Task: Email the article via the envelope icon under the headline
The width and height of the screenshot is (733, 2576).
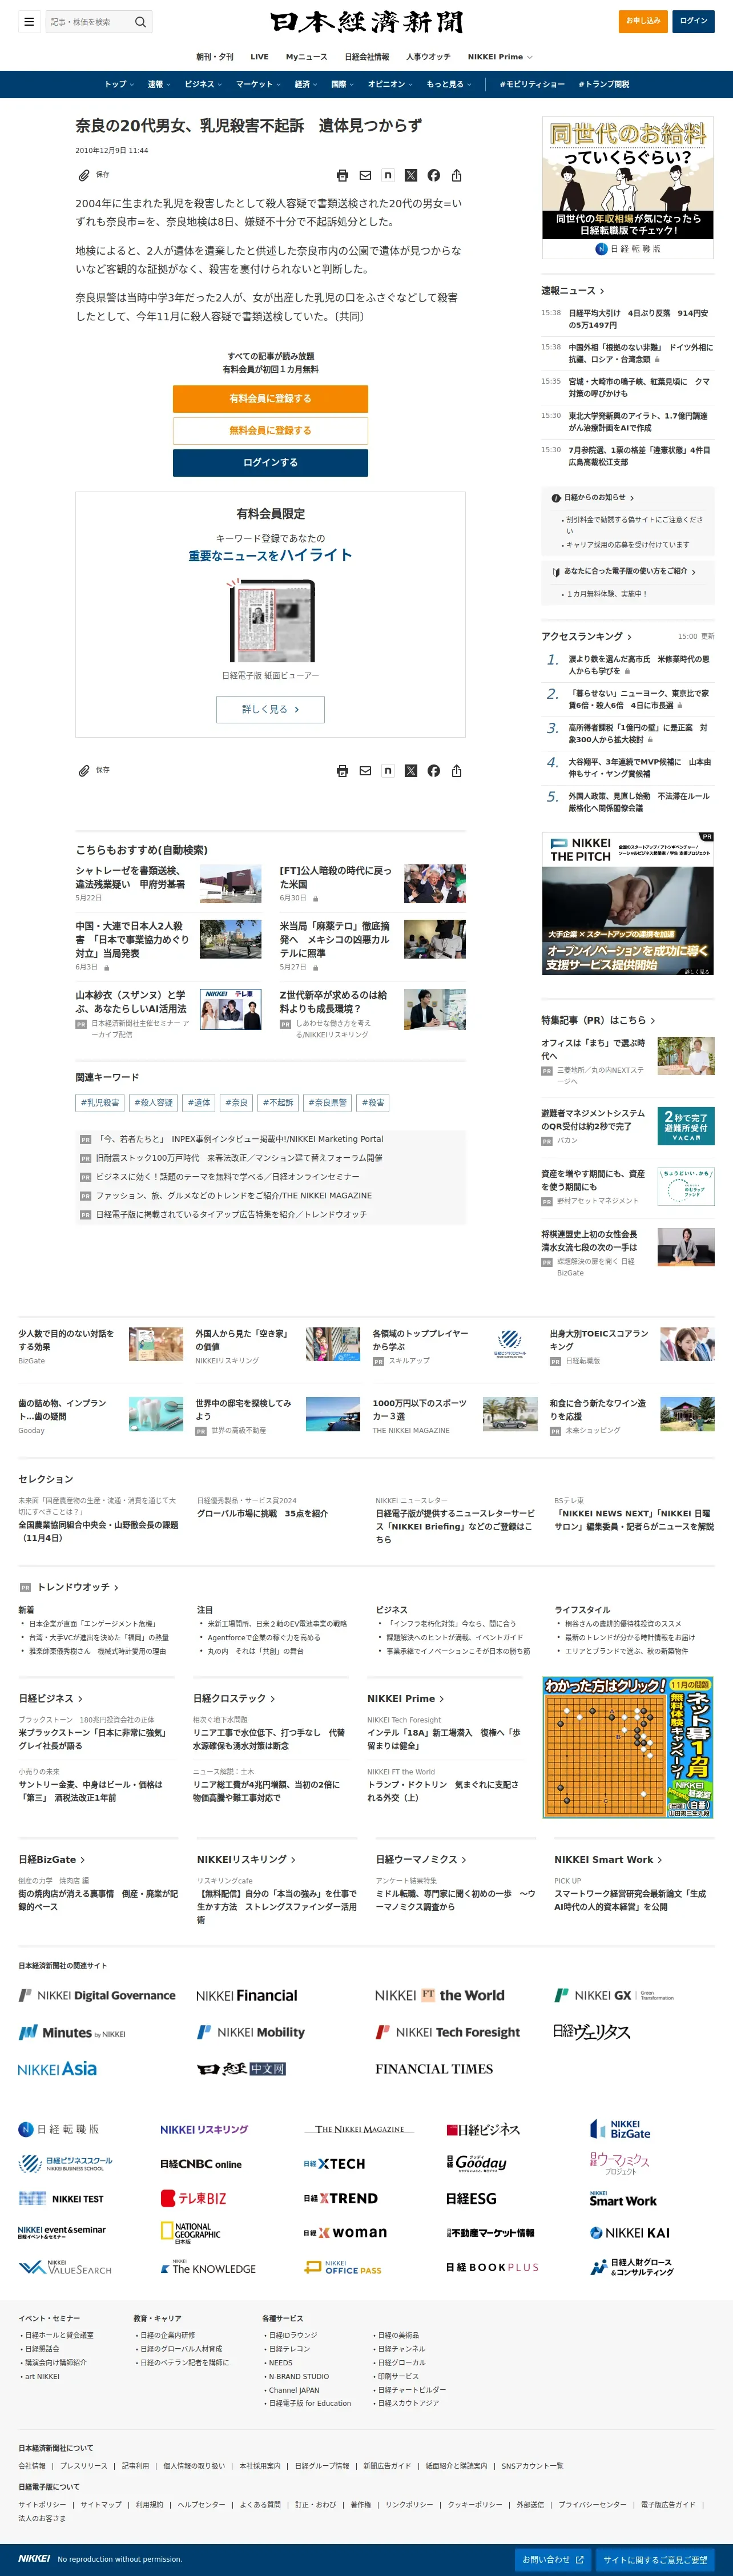Action: [x=365, y=175]
